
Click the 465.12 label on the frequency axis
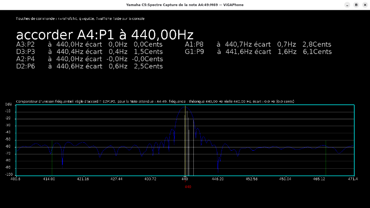[x=320, y=178]
